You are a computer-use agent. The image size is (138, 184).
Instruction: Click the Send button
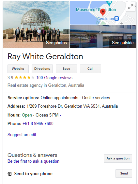tap(124, 174)
